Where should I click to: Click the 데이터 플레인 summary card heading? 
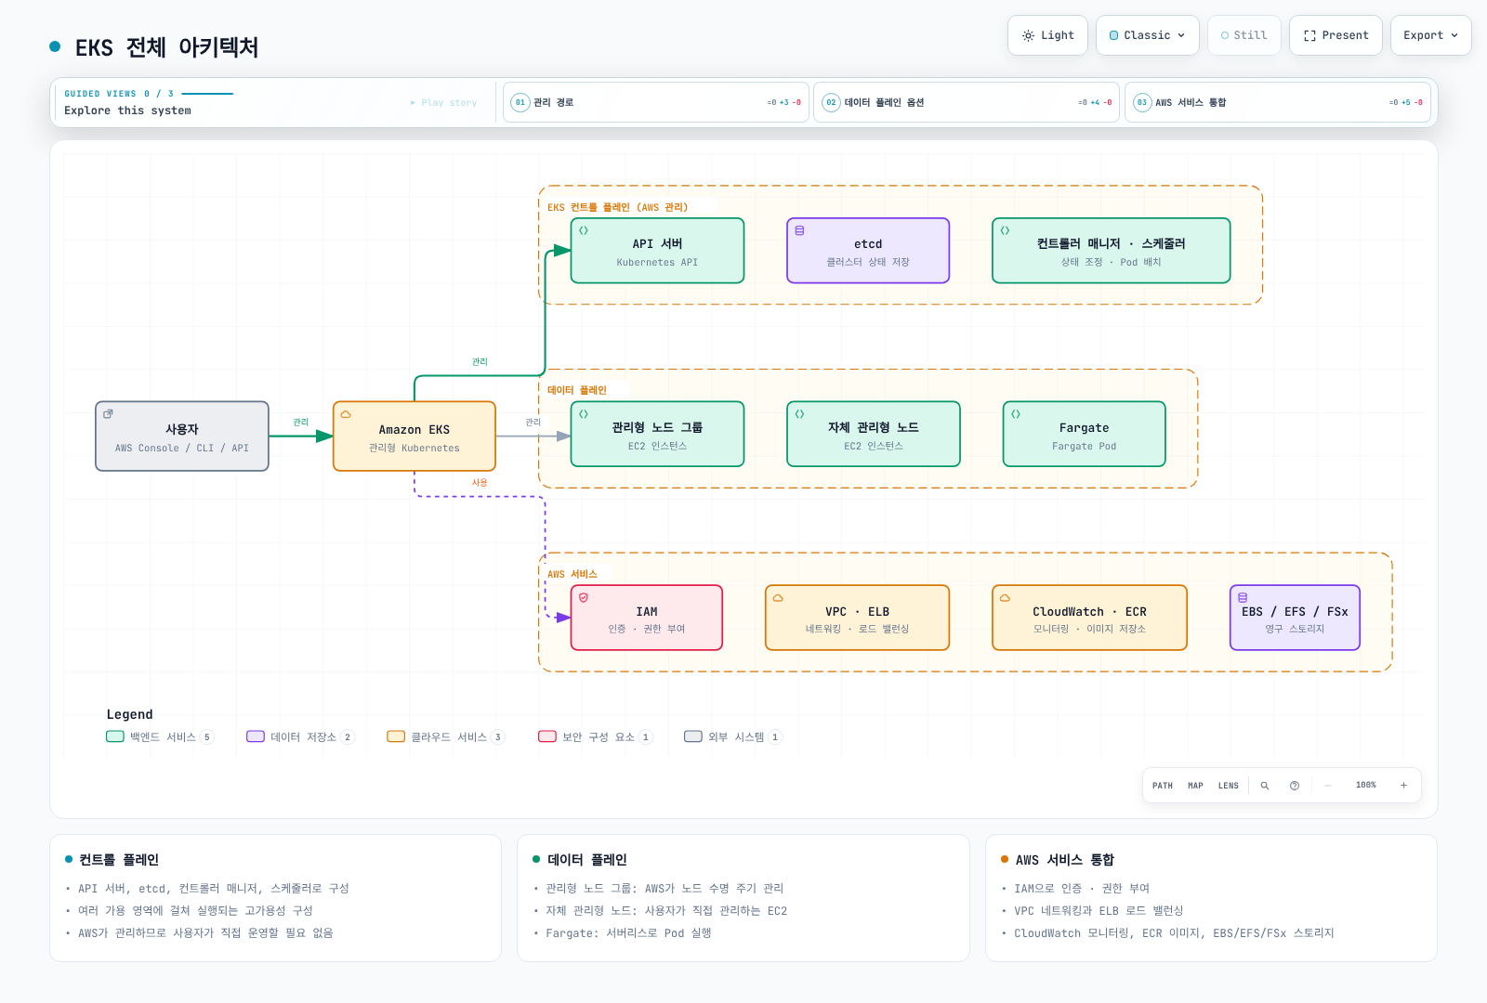pos(587,860)
